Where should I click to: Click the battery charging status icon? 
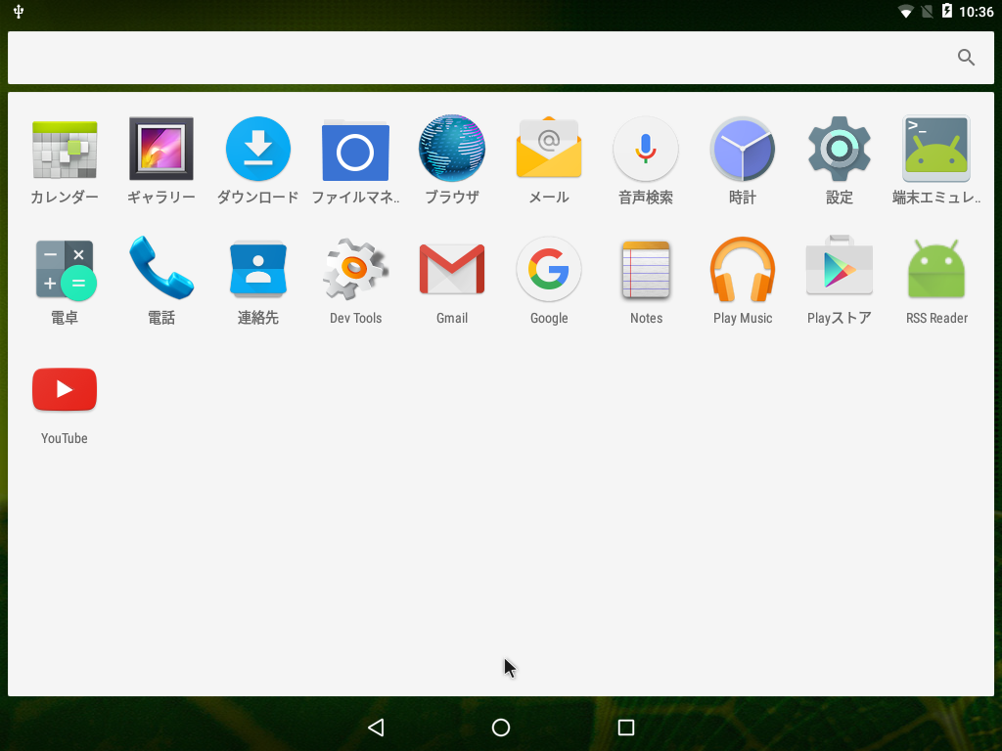(946, 11)
